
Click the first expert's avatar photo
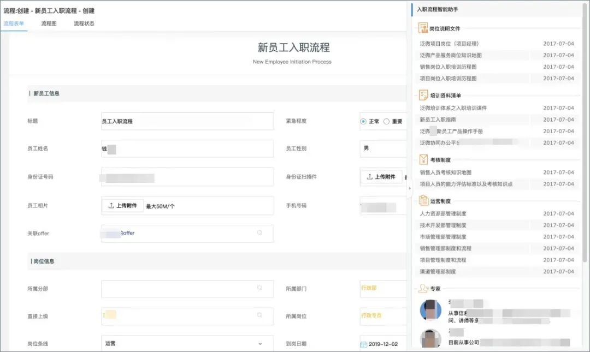[x=430, y=310]
